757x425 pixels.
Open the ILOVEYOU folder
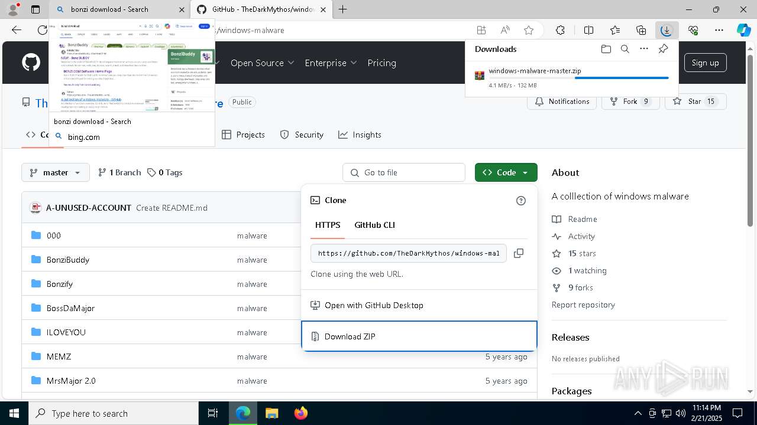66,332
